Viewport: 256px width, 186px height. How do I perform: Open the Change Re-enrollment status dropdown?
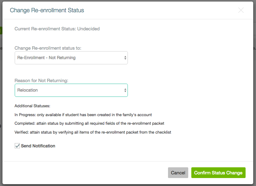click(x=71, y=58)
